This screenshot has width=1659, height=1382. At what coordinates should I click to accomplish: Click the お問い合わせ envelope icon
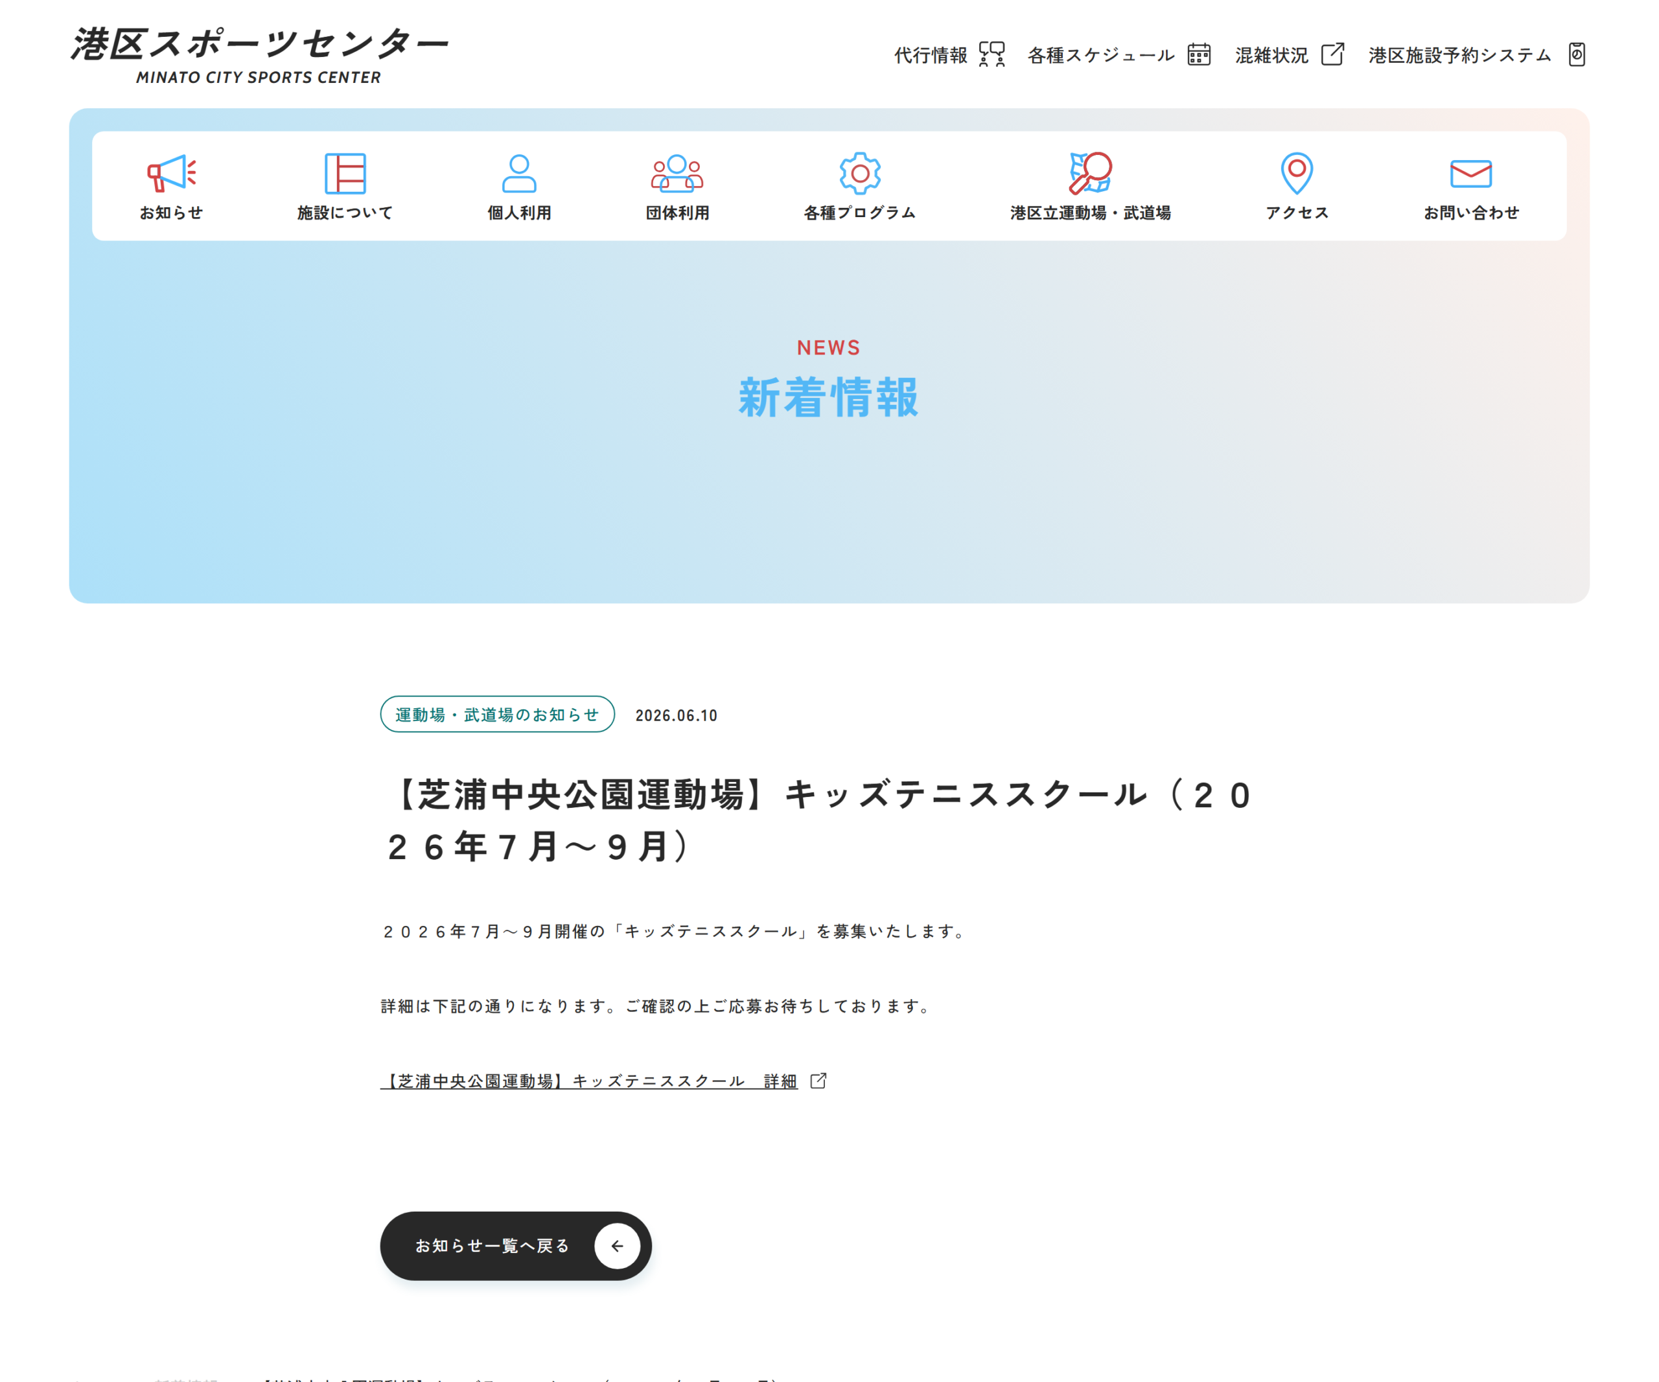click(x=1470, y=173)
